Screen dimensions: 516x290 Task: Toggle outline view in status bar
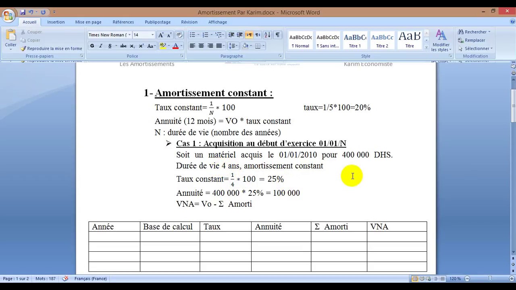coord(435,279)
